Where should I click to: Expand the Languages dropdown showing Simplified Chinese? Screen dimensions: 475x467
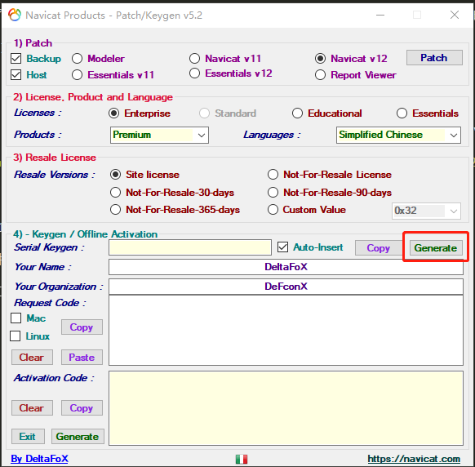tap(398, 135)
